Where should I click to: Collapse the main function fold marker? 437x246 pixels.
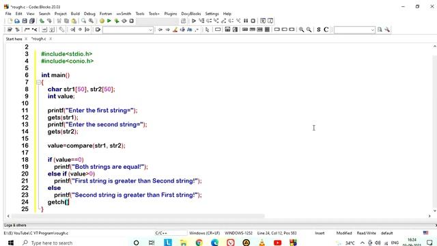pos(38,82)
